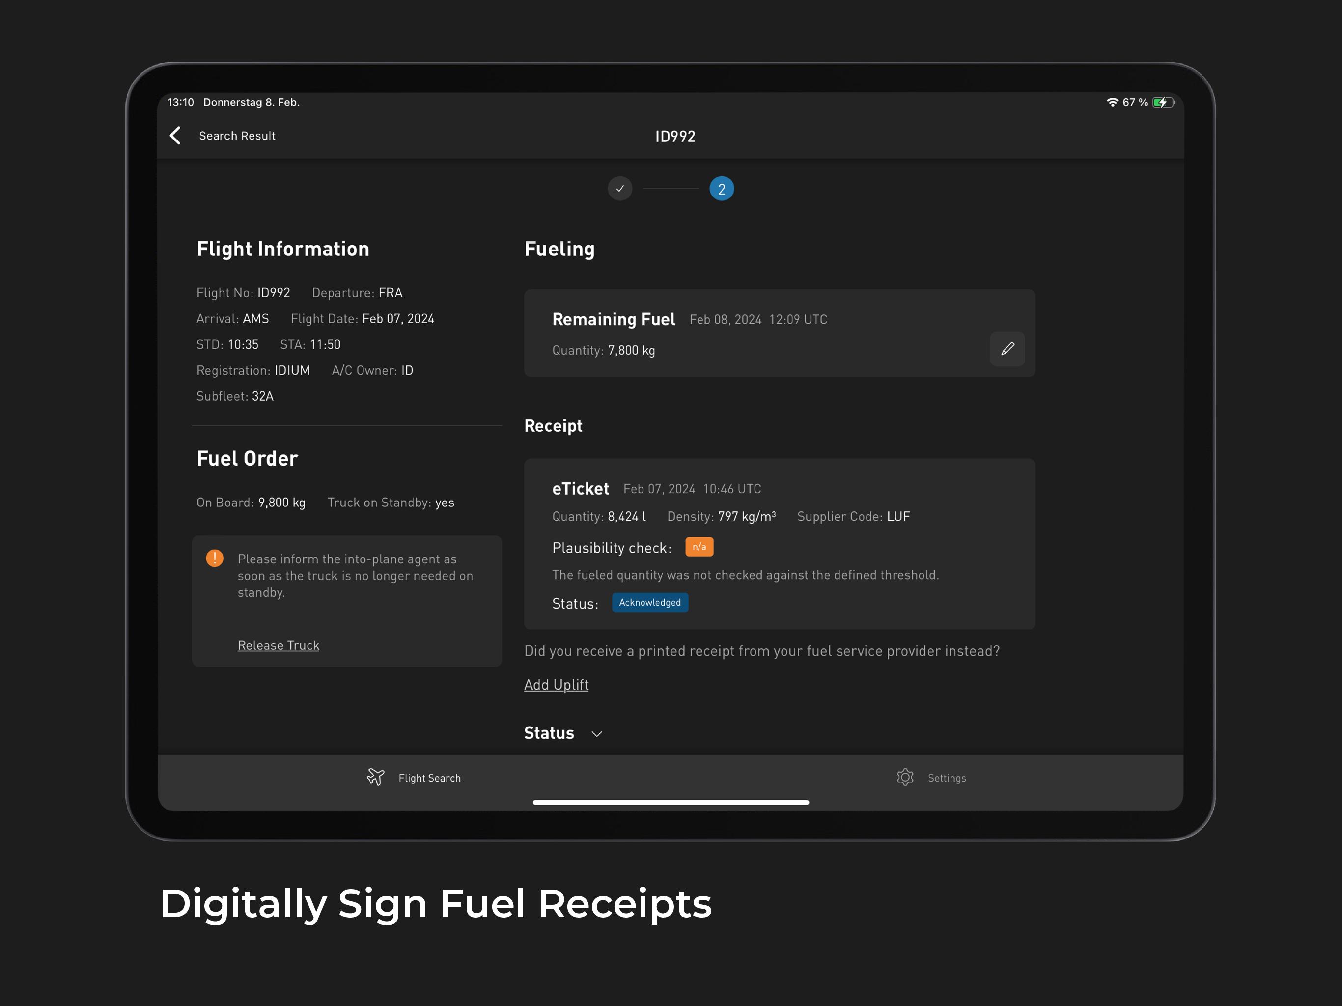Screen dimensions: 1342x1006
Task: Tap the home indicator bar
Action: [671, 802]
